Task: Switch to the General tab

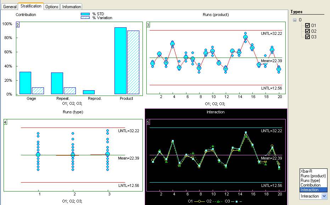Action: click(10, 6)
